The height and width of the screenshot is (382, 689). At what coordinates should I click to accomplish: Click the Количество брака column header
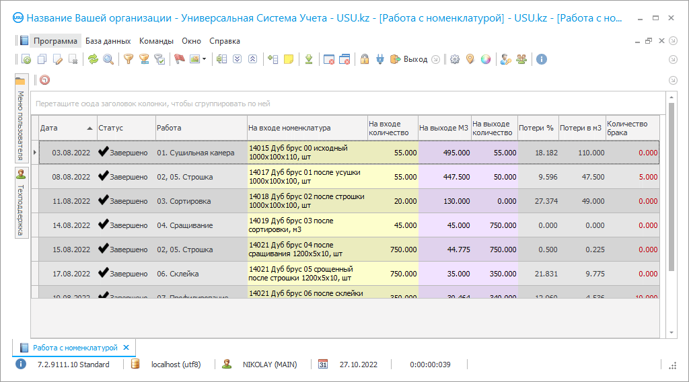coord(632,128)
